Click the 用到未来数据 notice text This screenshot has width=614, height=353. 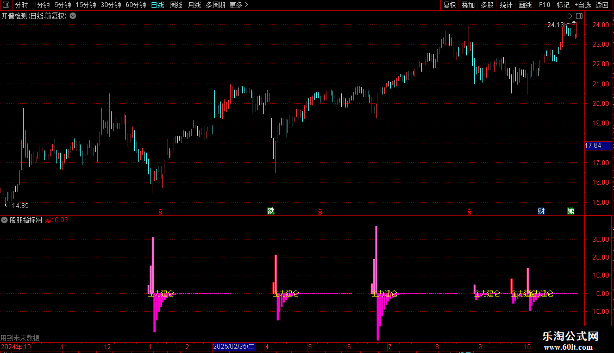tap(20, 338)
